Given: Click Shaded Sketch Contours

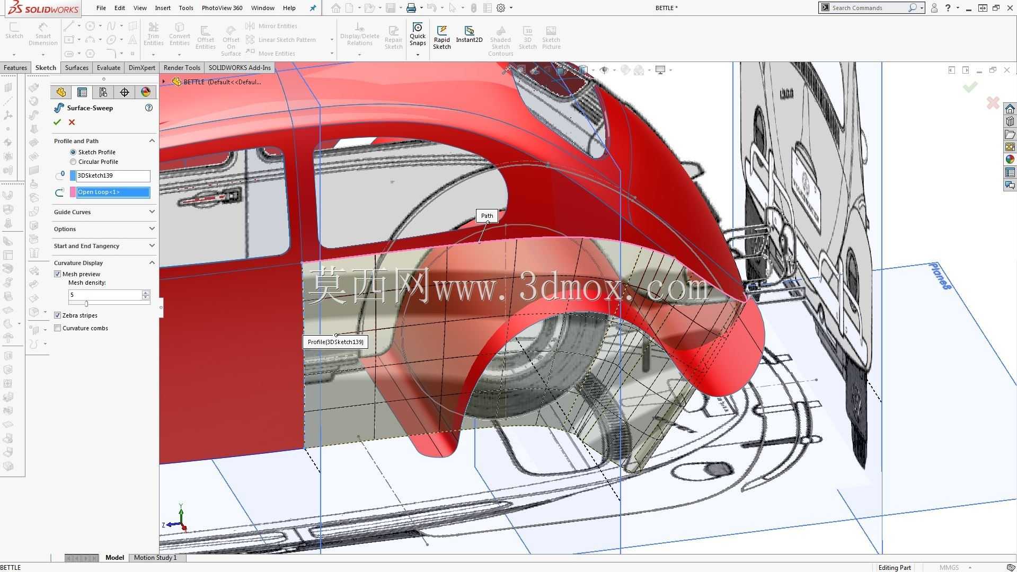Looking at the screenshot, I should pos(500,40).
